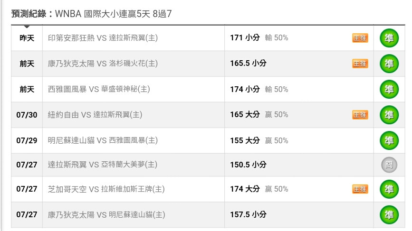412x231 pixels.
Task: Click green 準 icon for 明尼蘇達山貓 VS 西雅圖風暴
Action: coord(389,140)
